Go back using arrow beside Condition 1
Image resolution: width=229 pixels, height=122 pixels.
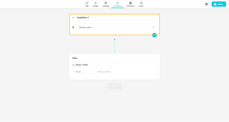pos(73,18)
